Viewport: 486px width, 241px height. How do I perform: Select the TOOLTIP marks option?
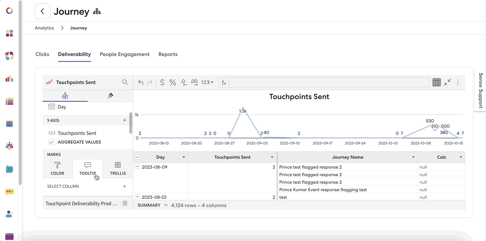(x=88, y=169)
